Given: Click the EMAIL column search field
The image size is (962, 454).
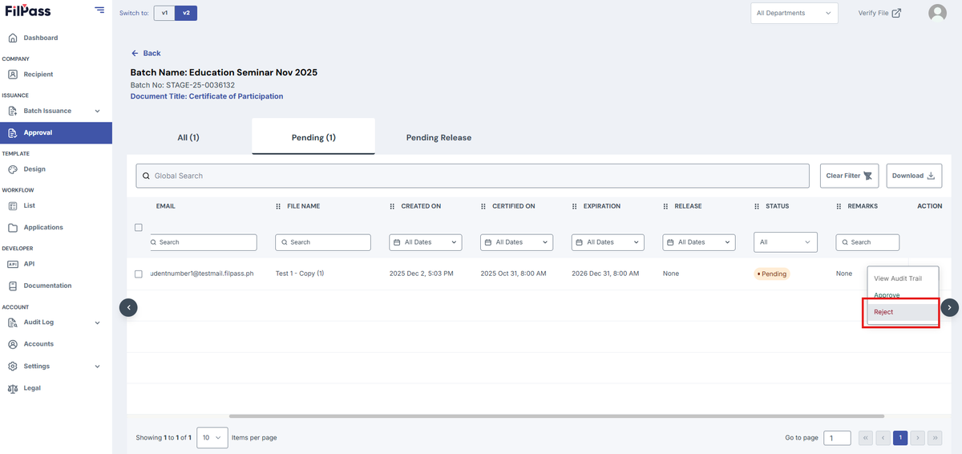Looking at the screenshot, I should click(204, 242).
